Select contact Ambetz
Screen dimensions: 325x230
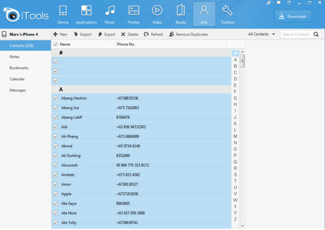(x=68, y=175)
